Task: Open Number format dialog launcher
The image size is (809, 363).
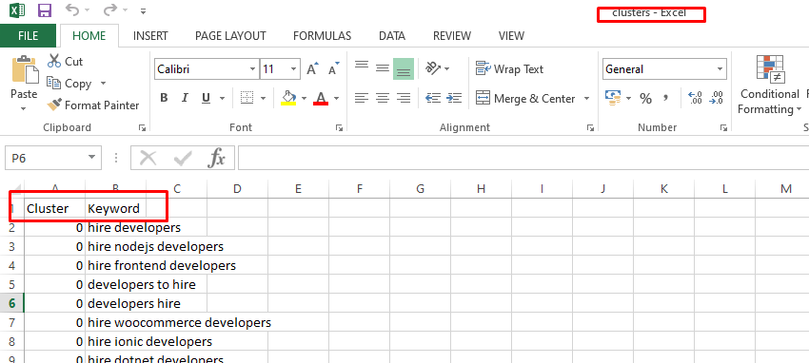Action: 724,127
